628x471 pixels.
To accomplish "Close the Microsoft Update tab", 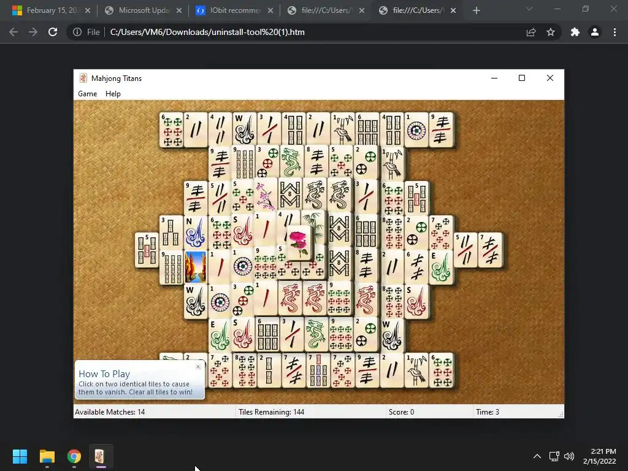I will pos(179,11).
